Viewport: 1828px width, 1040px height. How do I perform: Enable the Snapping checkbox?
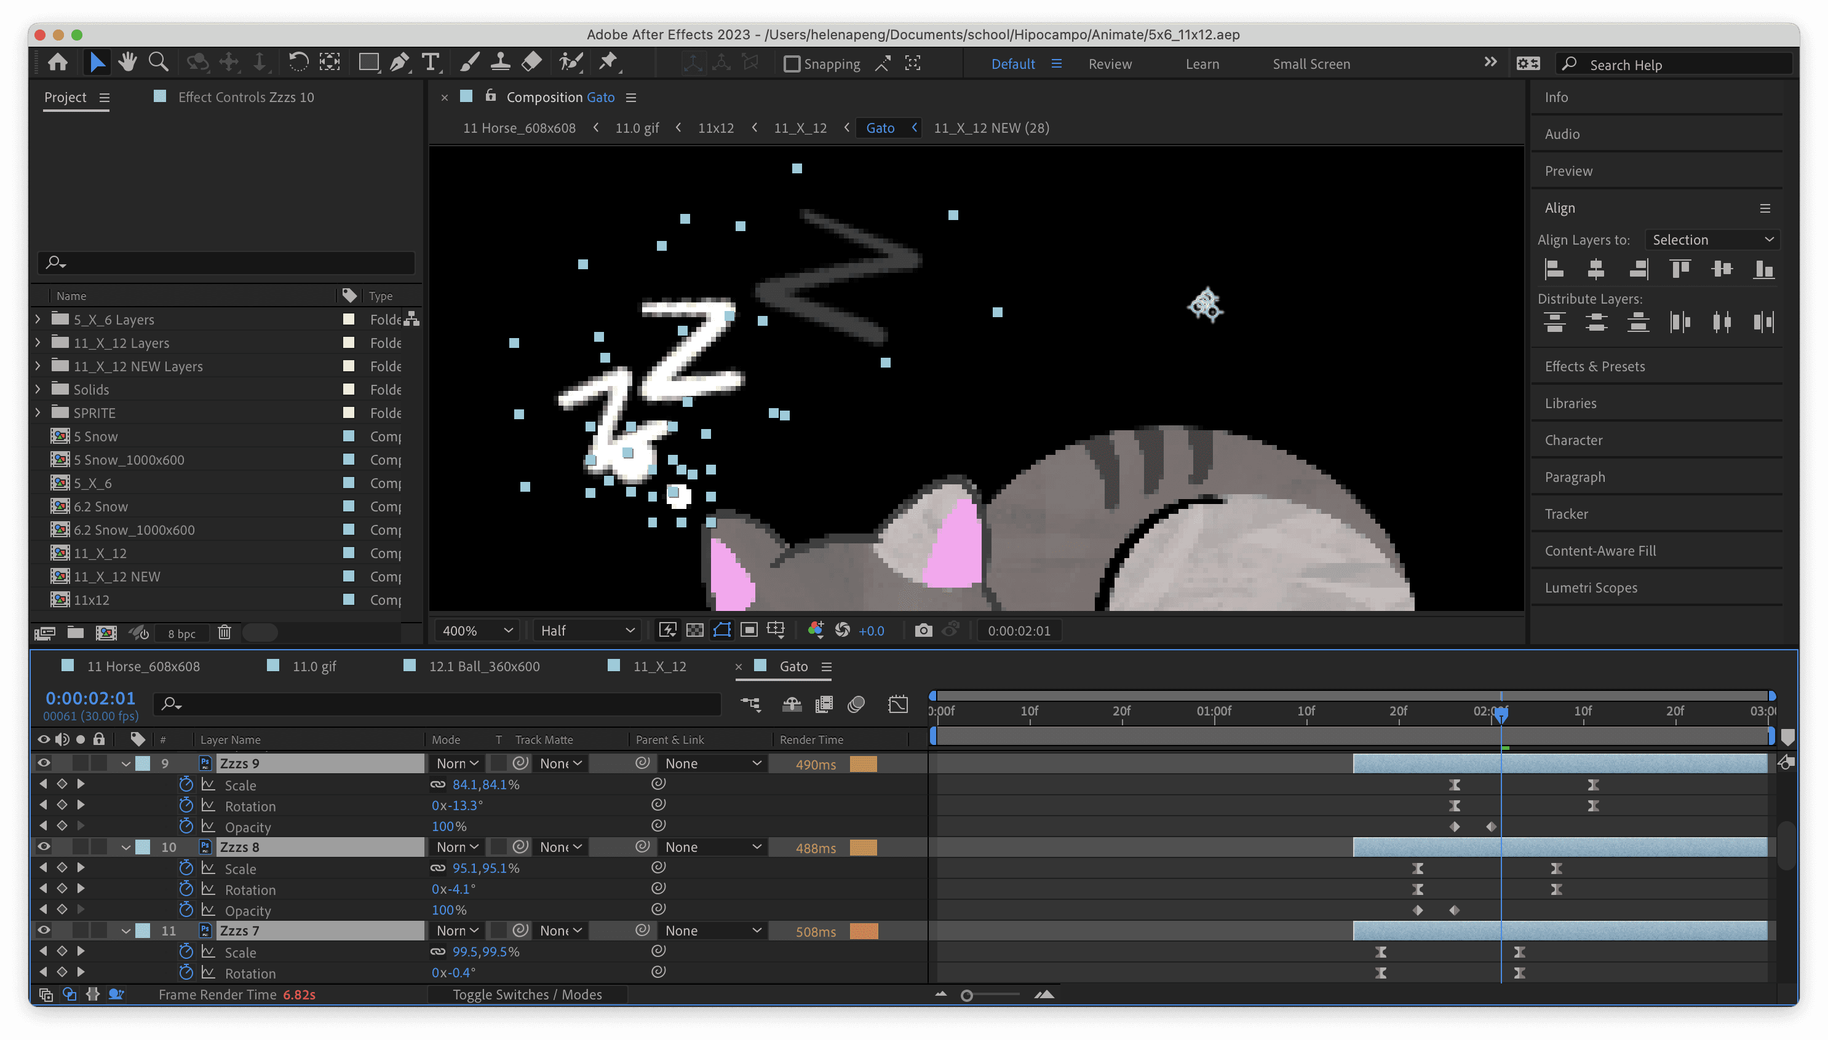pos(792,63)
